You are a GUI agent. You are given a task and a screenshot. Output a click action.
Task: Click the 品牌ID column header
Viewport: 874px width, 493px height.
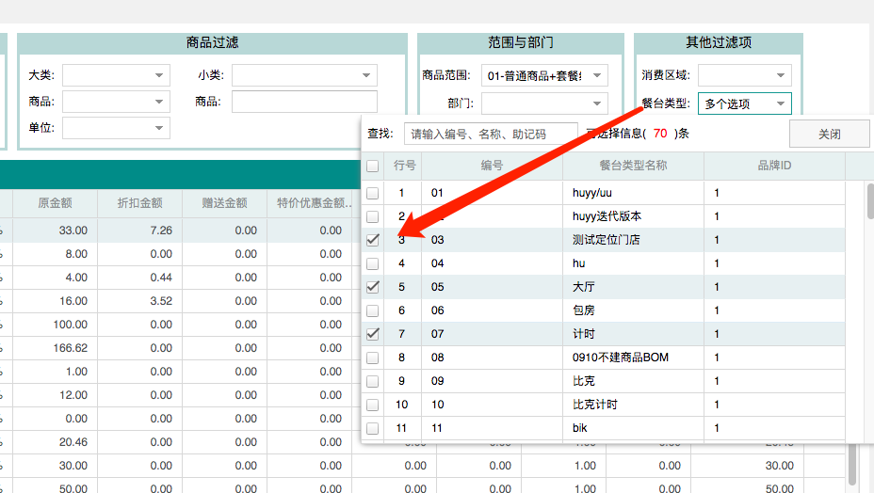tap(774, 166)
